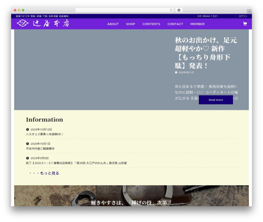Click the phone number 03-3844-1321
The image size is (263, 222).
[x=208, y=16]
